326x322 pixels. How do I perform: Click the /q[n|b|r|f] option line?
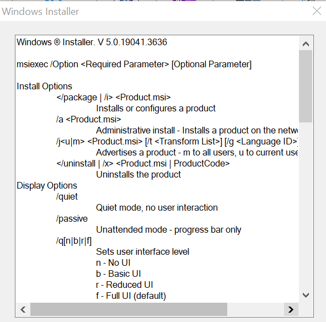click(x=74, y=241)
